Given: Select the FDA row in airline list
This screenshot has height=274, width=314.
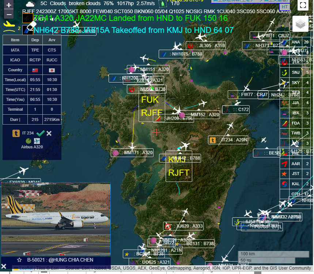Looking at the screenshot, I should click(x=295, y=123).
